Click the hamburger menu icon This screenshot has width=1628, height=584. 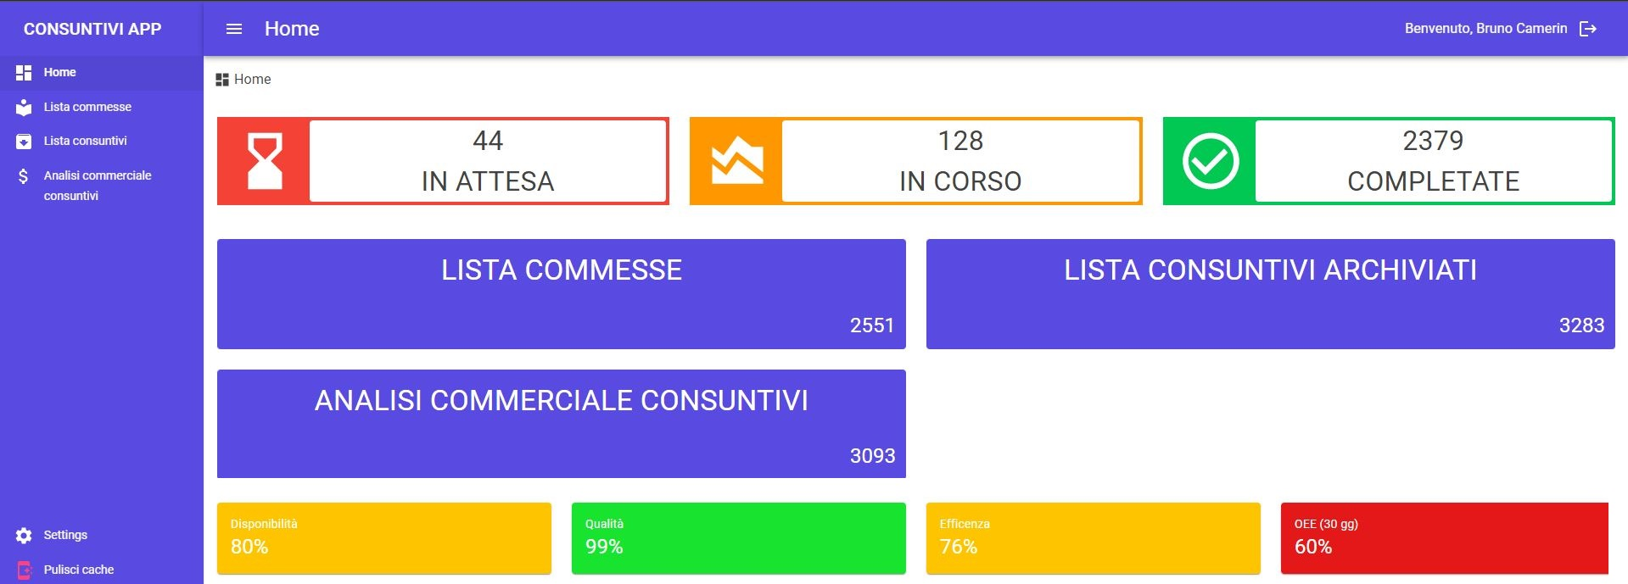234,29
